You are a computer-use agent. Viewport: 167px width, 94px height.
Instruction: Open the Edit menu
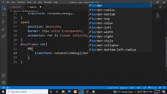coord(13,2)
